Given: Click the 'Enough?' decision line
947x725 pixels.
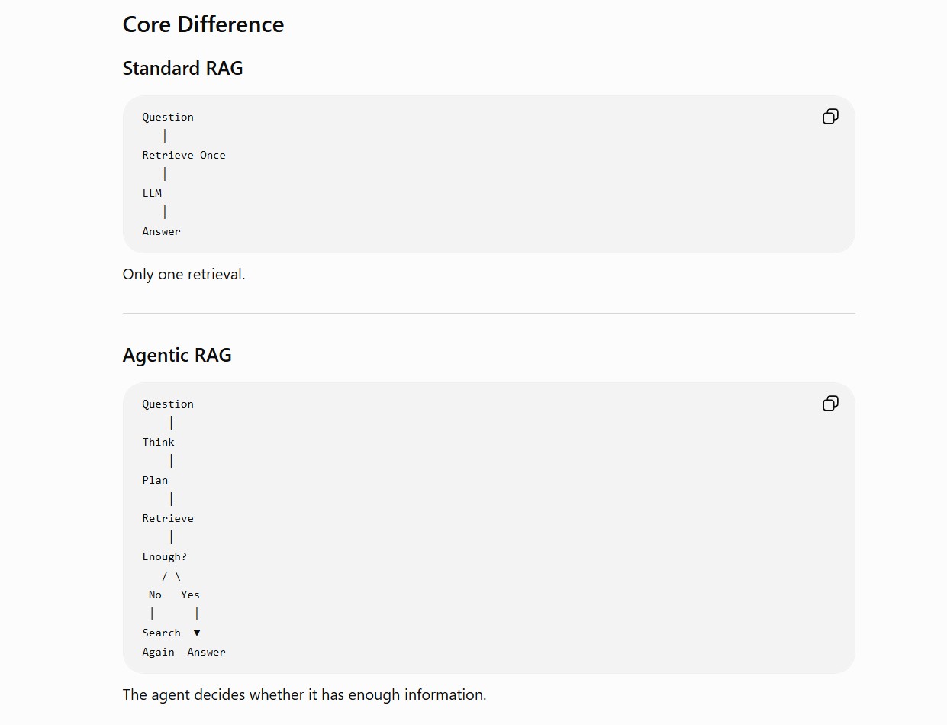Looking at the screenshot, I should pos(164,556).
